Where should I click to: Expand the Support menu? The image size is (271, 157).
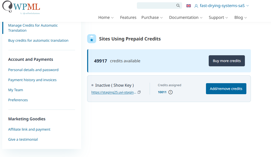(x=218, y=17)
